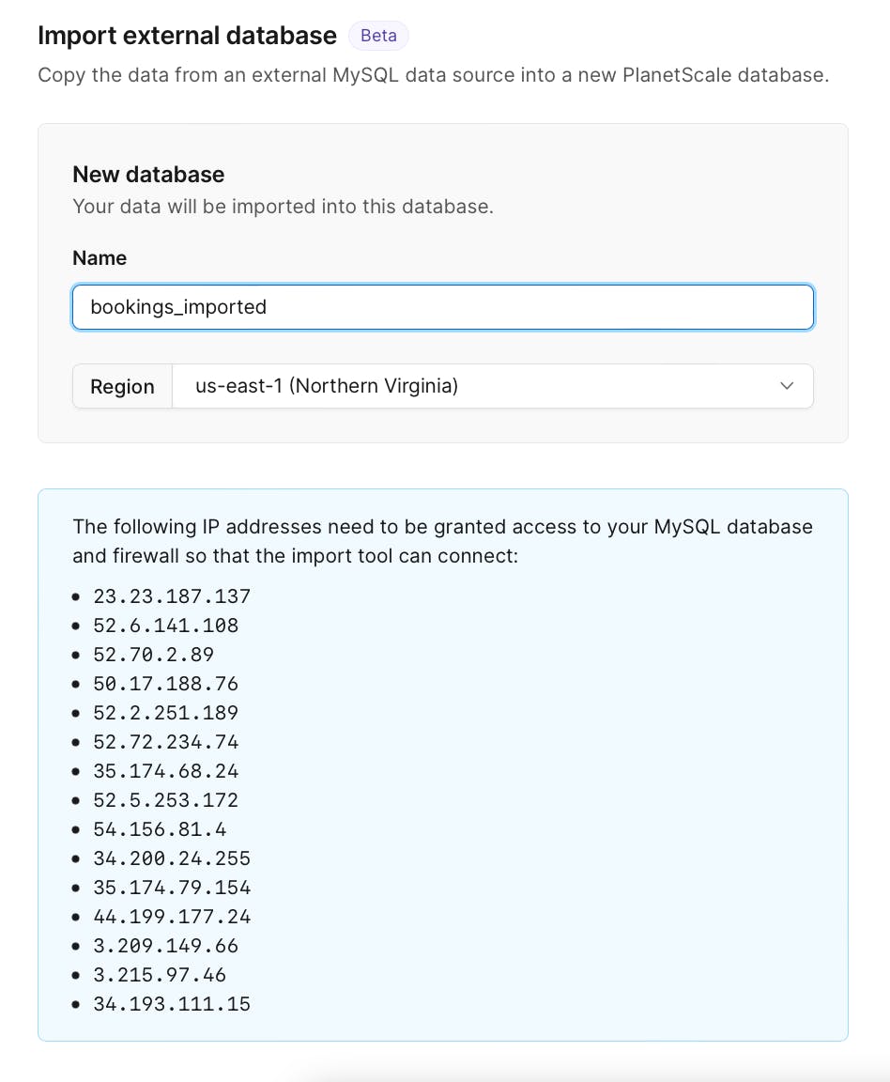
Task: Click the last IP address 34.193.111.15
Action: tap(172, 1004)
